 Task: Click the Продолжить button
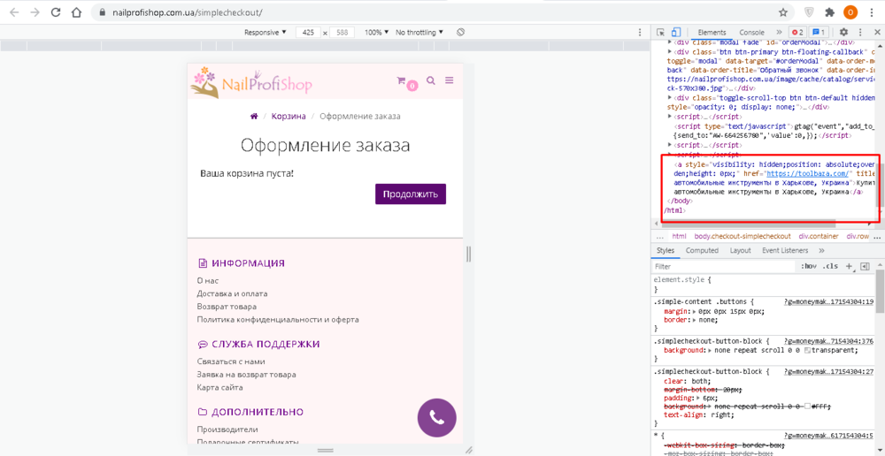pos(410,194)
